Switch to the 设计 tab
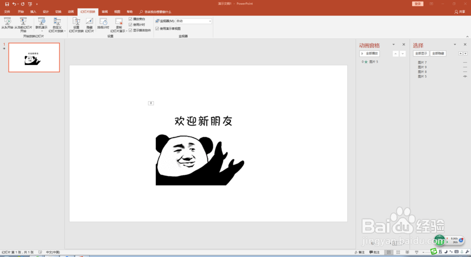 (46, 12)
